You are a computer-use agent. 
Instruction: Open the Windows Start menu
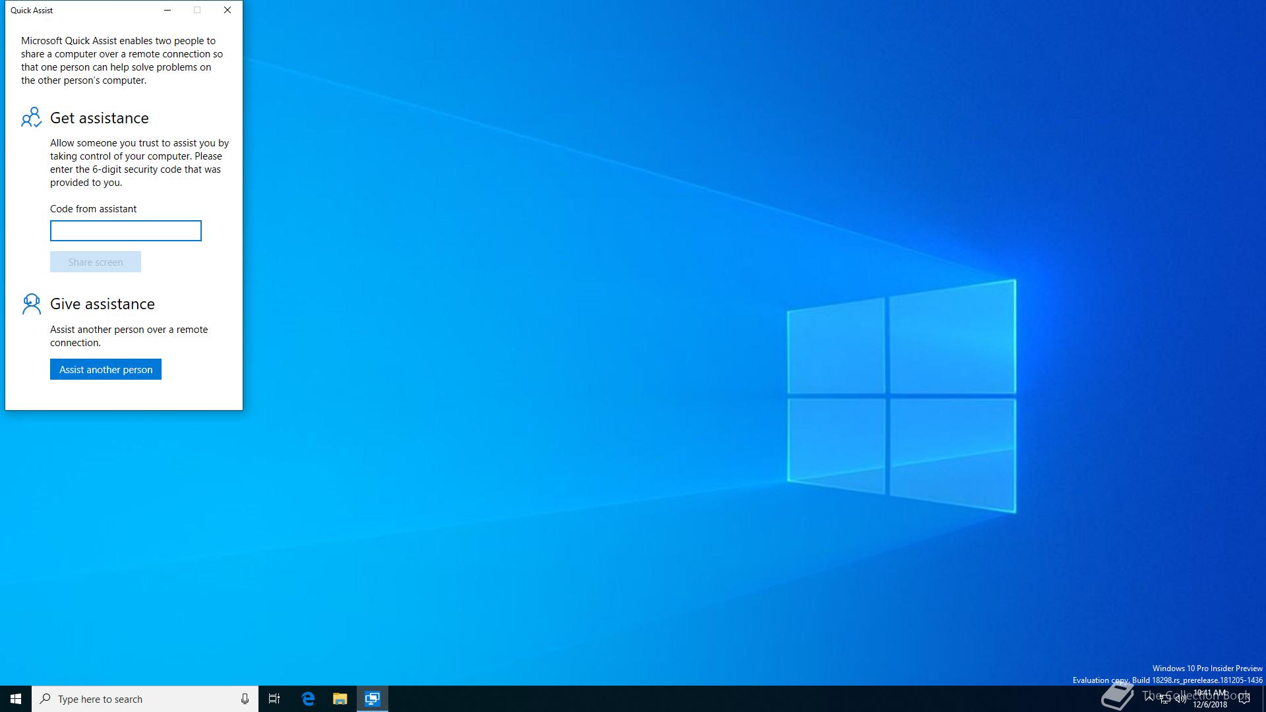[x=16, y=699]
